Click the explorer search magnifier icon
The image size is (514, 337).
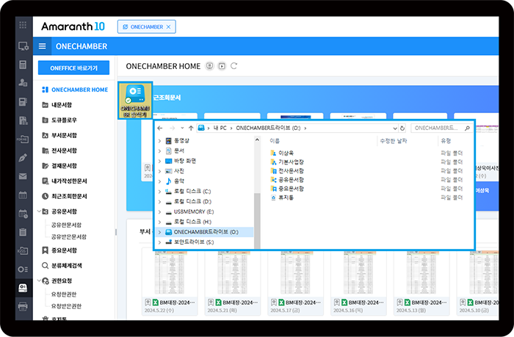[x=467, y=128]
